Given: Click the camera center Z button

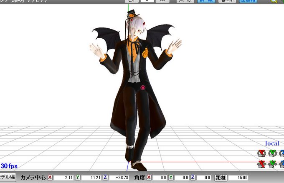Looking at the screenshot, I should click(105, 178).
